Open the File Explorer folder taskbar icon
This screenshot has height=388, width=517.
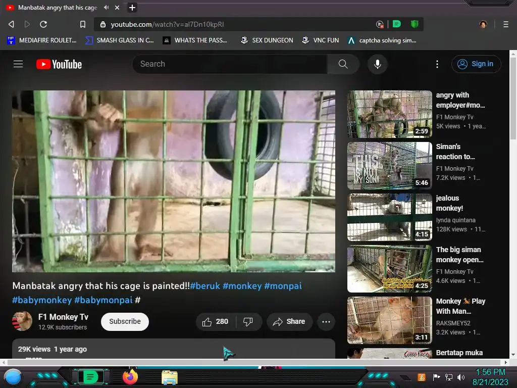coord(170,377)
